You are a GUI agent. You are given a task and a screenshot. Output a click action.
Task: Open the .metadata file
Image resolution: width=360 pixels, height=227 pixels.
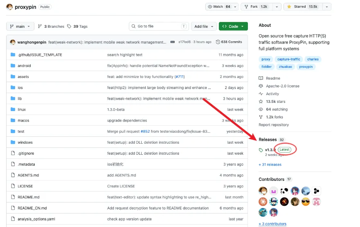27,164
